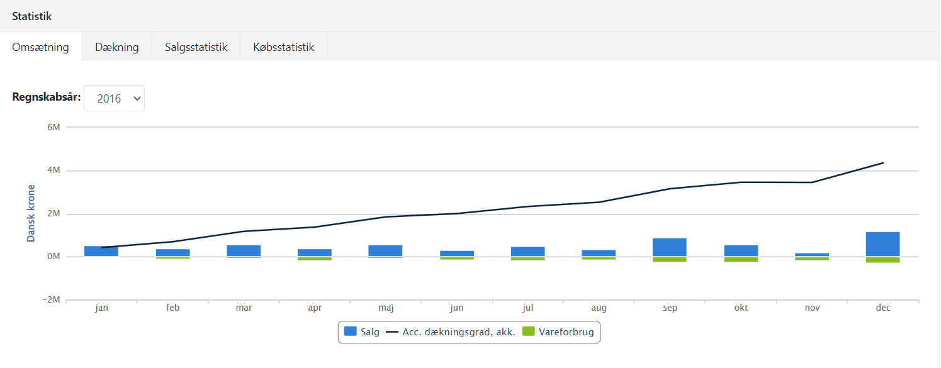The height and width of the screenshot is (368, 941).
Task: Click the Omsætning tab label
Action: click(41, 46)
